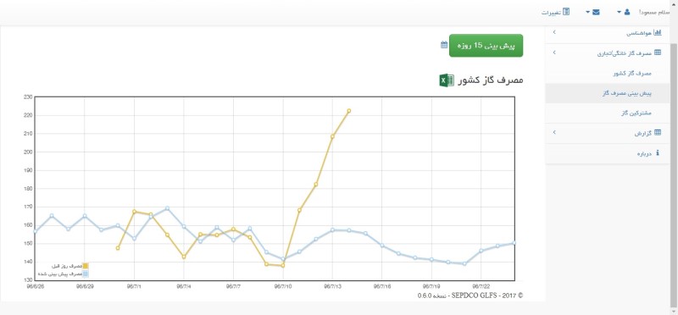Expand the هواشناسی sidebar chevron
The height and width of the screenshot is (315, 678).
[x=554, y=32]
